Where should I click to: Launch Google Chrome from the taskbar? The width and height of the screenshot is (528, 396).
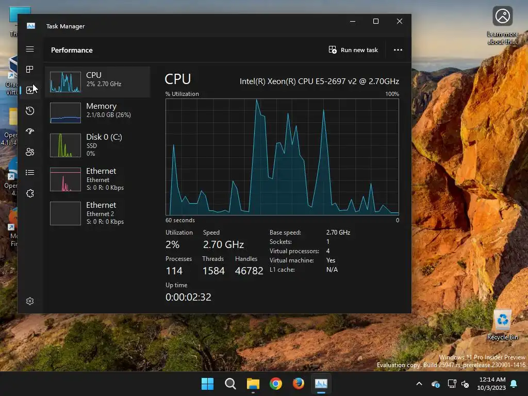point(276,384)
